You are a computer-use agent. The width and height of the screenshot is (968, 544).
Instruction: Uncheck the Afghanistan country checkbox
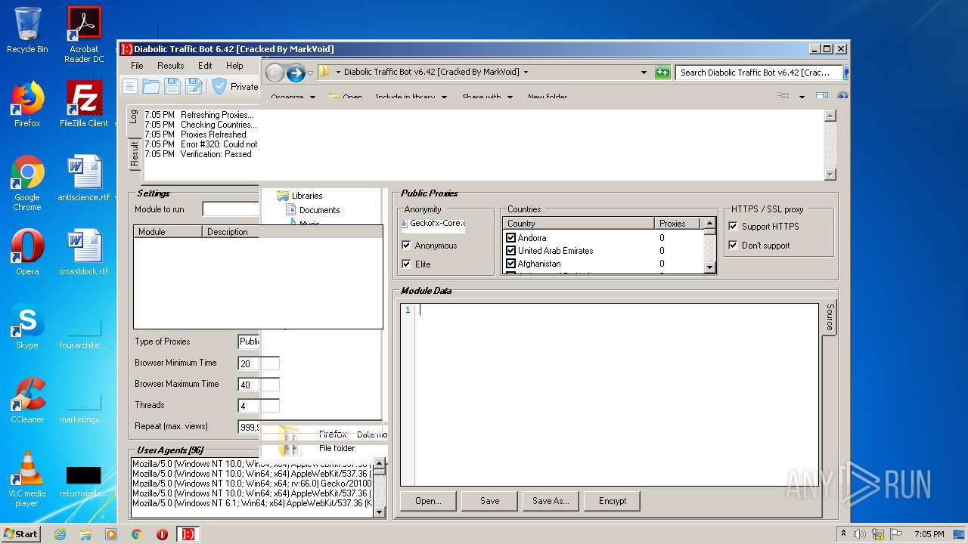click(x=510, y=264)
